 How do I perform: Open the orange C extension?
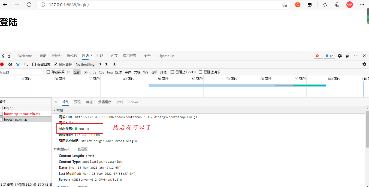298,5
